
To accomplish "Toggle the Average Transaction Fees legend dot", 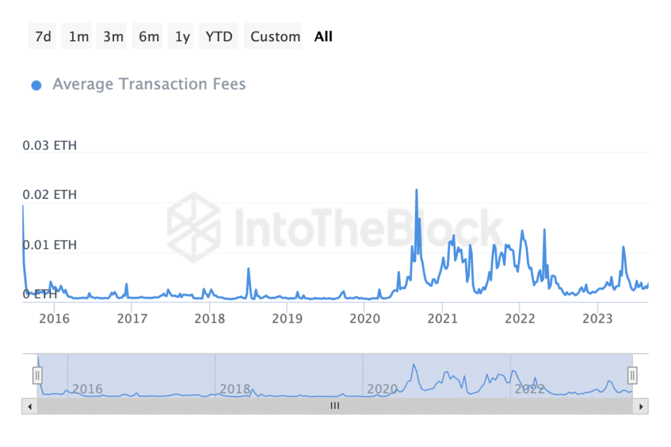I will point(37,85).
